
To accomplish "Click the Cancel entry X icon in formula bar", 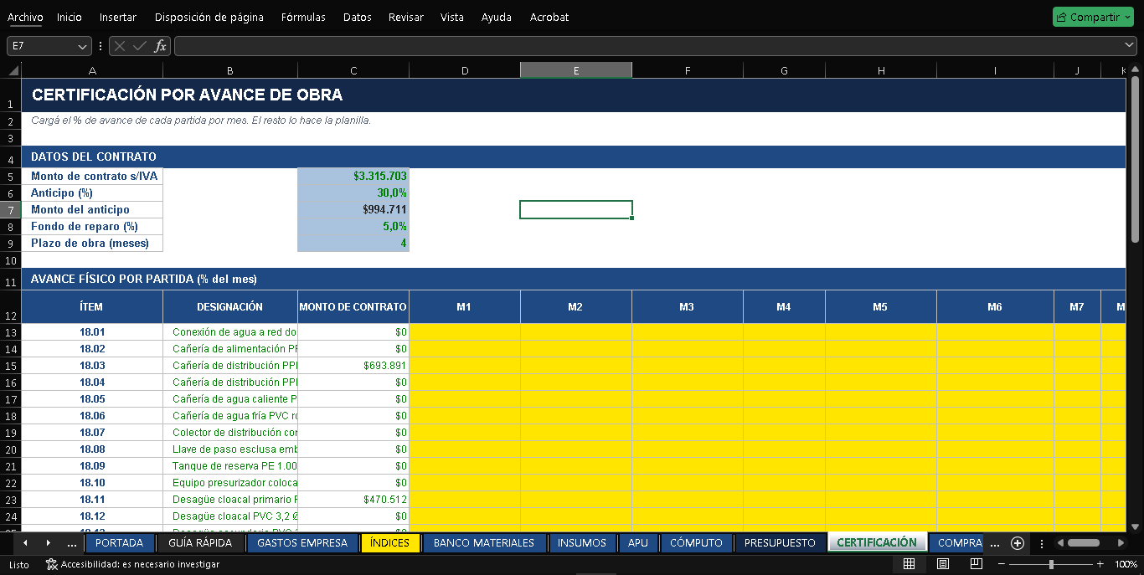I will point(120,46).
